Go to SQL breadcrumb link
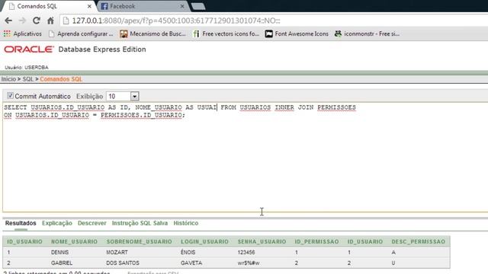 click(x=27, y=79)
